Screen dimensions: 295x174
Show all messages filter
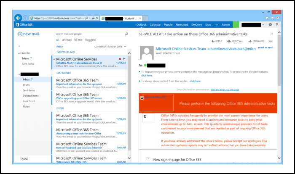tap(58, 40)
